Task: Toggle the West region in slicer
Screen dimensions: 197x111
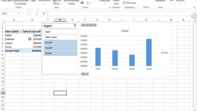Action: tap(60, 53)
